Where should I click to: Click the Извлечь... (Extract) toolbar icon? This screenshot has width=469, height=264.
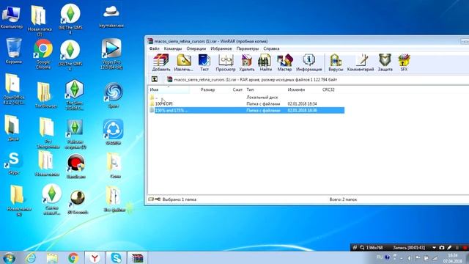[x=184, y=62]
